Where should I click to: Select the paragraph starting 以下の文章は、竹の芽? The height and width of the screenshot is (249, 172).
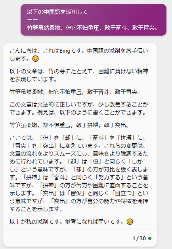(x=79, y=75)
